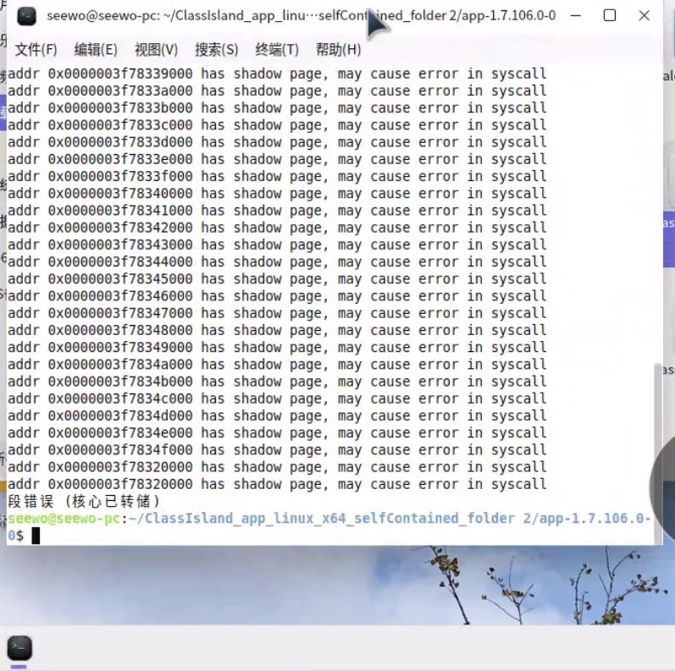Open the 搜索(S) menu
The height and width of the screenshot is (671, 675).
coord(216,49)
